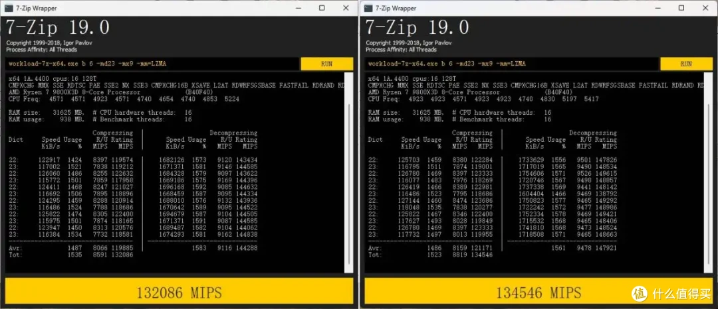Click the compressing rating 122284 in right window
The image size is (718, 309).
[x=481, y=160]
